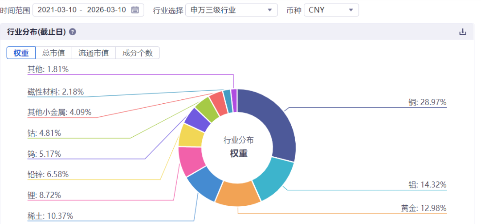Screen dimensions: 481x224
Task: Click the label 黄金: 12.98%
Action: [x=424, y=208]
